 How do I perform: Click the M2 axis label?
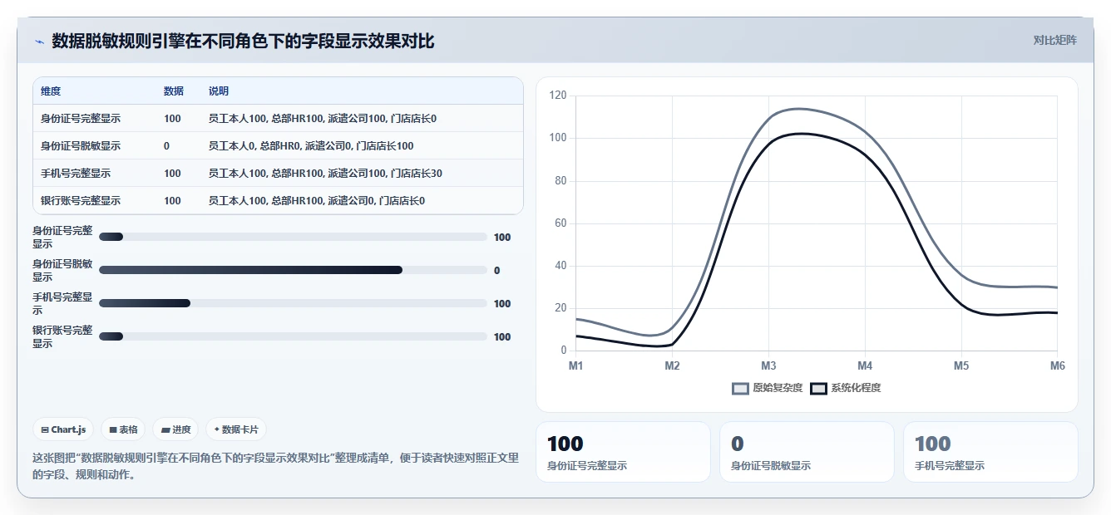(x=672, y=365)
